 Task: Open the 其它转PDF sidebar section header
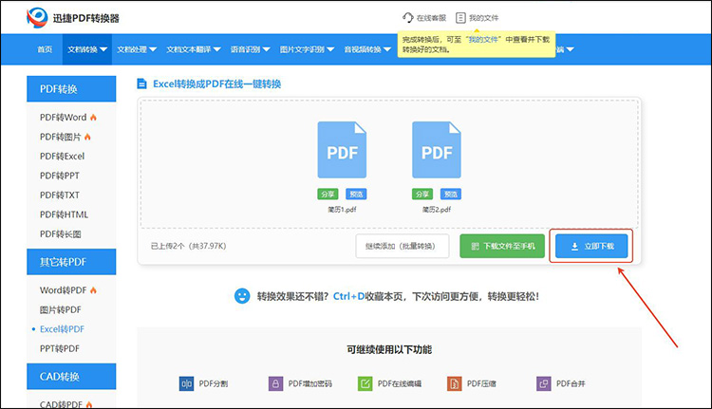(x=71, y=262)
